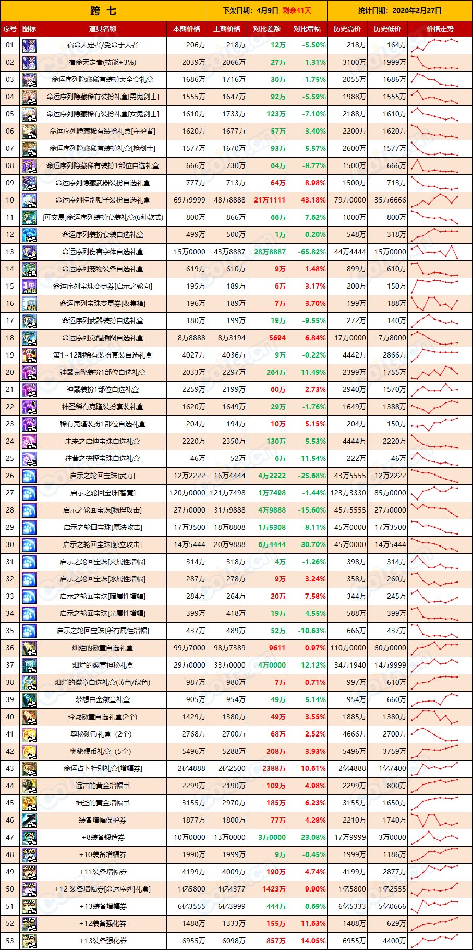Click the 2388万 difference cell in row 43
This screenshot has height=950, width=473.
274,769
